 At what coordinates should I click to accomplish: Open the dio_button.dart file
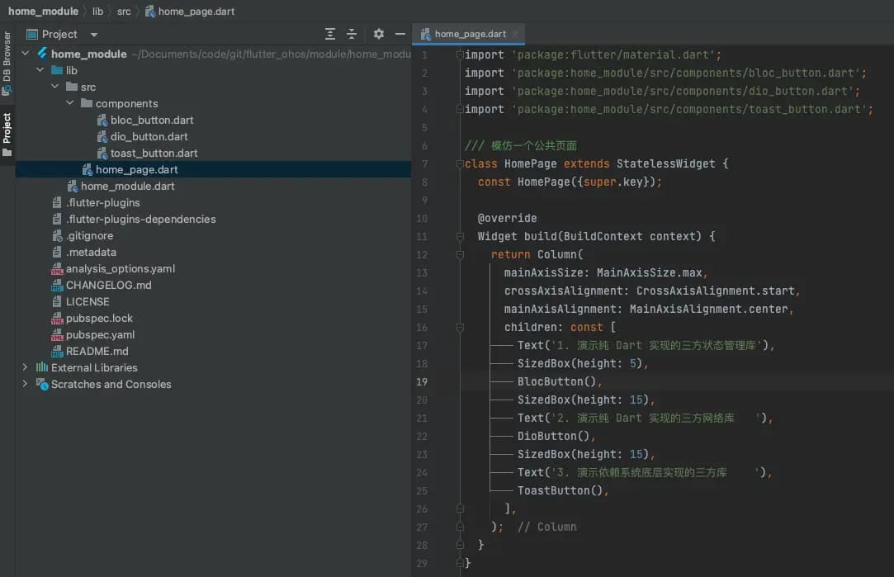(149, 136)
